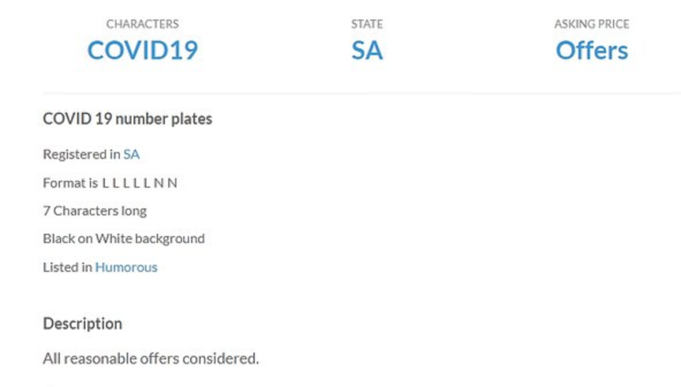Click the word 'considered' in the description
681x387 pixels.
pyautogui.click(x=224, y=358)
